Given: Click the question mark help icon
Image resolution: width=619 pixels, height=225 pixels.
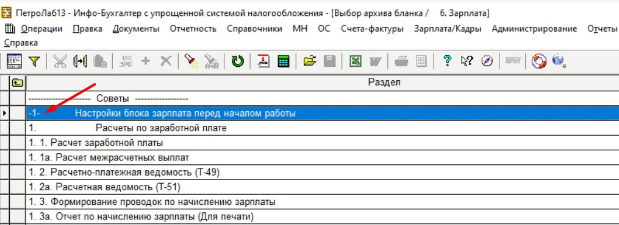Looking at the screenshot, I should point(447,61).
